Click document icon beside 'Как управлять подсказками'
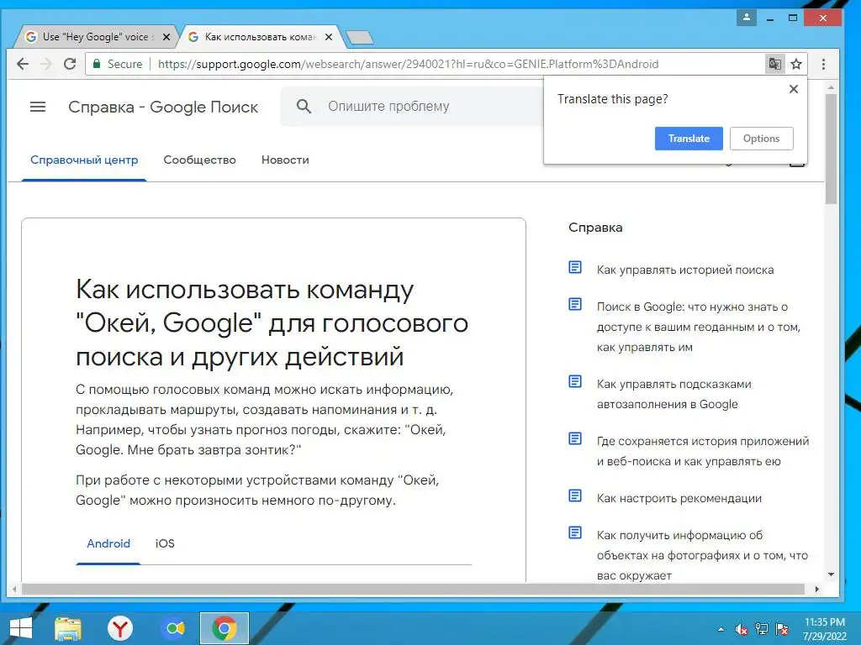 tap(575, 381)
